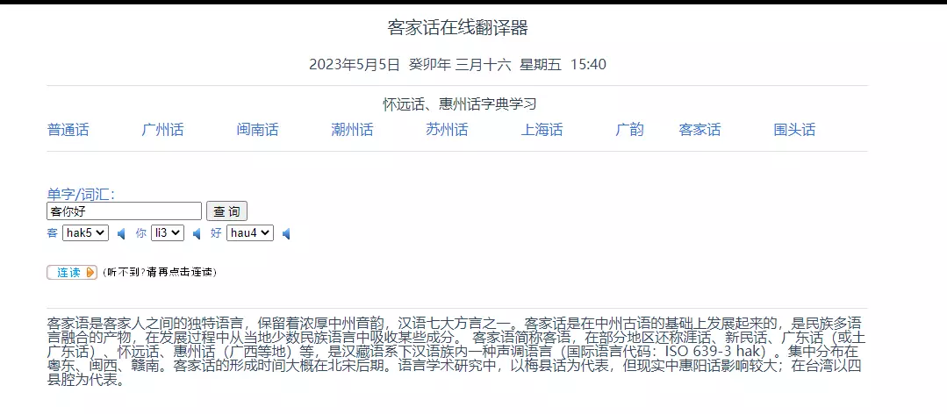This screenshot has height=414, width=947.
Task: Open the 客家话 link
Action: pos(700,130)
